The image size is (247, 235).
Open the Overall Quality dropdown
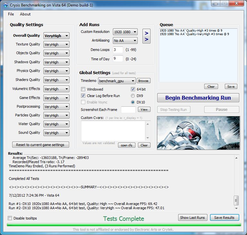(56, 36)
